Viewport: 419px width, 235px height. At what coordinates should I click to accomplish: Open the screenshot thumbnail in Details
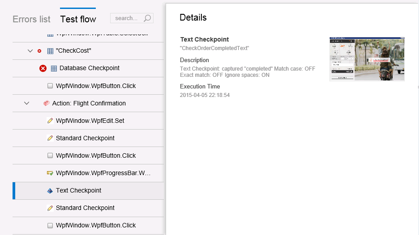(x=367, y=59)
